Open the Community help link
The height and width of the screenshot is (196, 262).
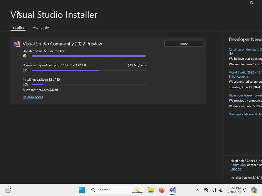click(238, 165)
